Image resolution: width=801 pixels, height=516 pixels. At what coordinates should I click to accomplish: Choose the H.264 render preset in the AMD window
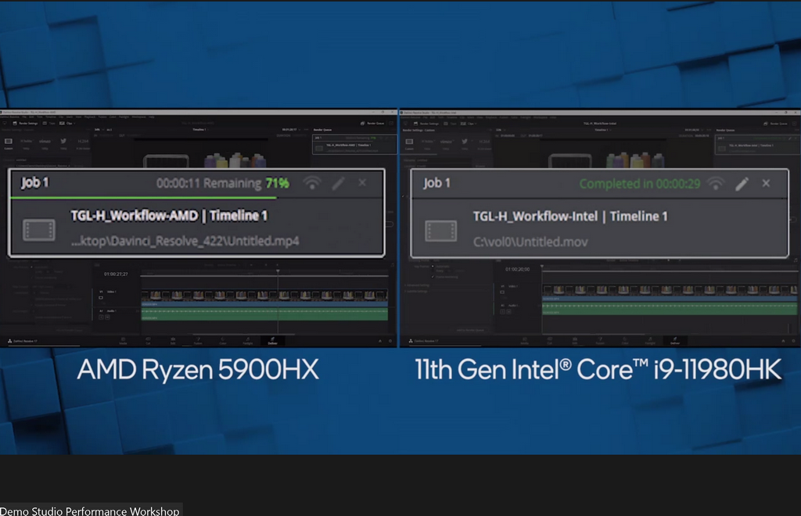click(x=83, y=143)
